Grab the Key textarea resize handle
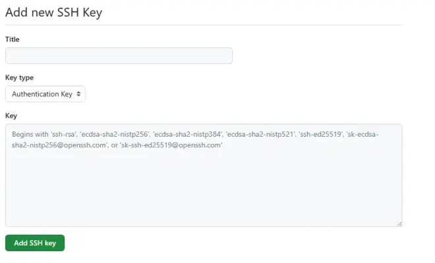Screen dimensions: 435x263 click(399, 224)
